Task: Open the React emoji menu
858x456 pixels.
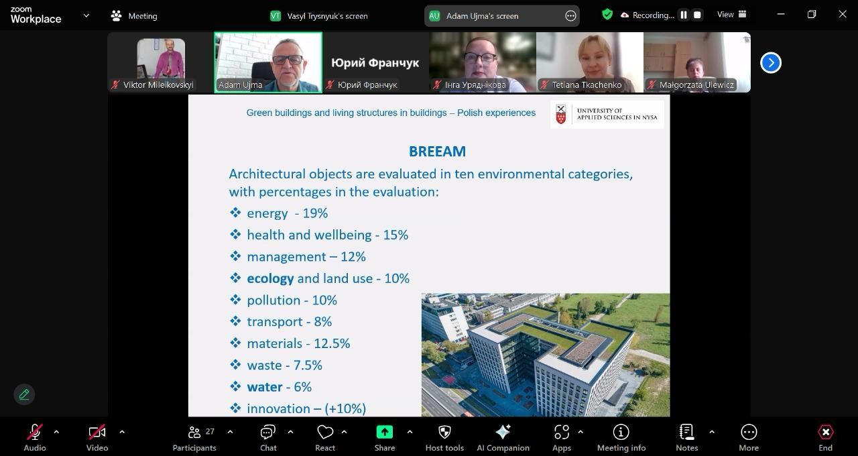Action: (325, 437)
